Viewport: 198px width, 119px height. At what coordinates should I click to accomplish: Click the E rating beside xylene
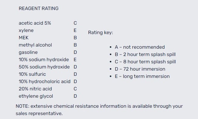(x=75, y=30)
